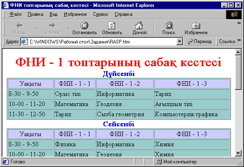This screenshot has height=167, width=244.
Task: Open the Избранное menu in menu bar
Action: coord(75,14)
